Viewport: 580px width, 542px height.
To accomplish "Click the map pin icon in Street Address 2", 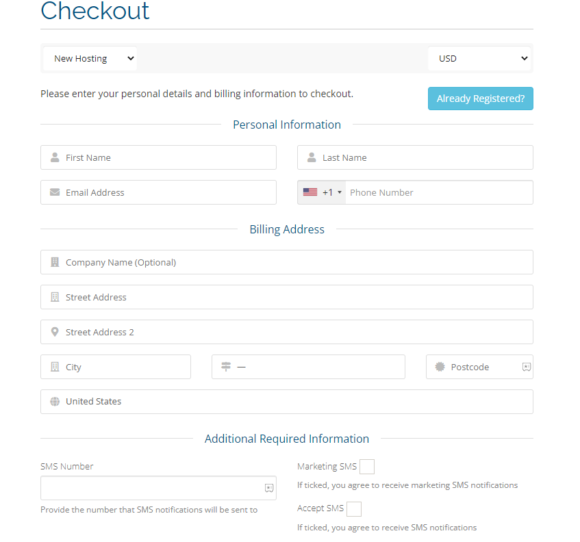I will click(x=55, y=332).
